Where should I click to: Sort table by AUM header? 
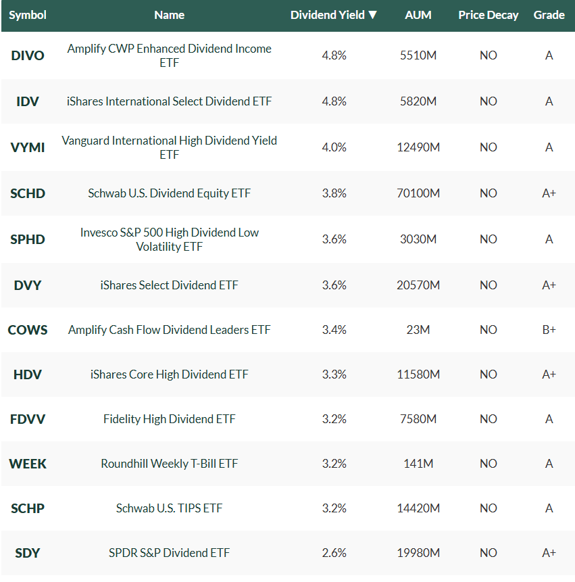(418, 16)
